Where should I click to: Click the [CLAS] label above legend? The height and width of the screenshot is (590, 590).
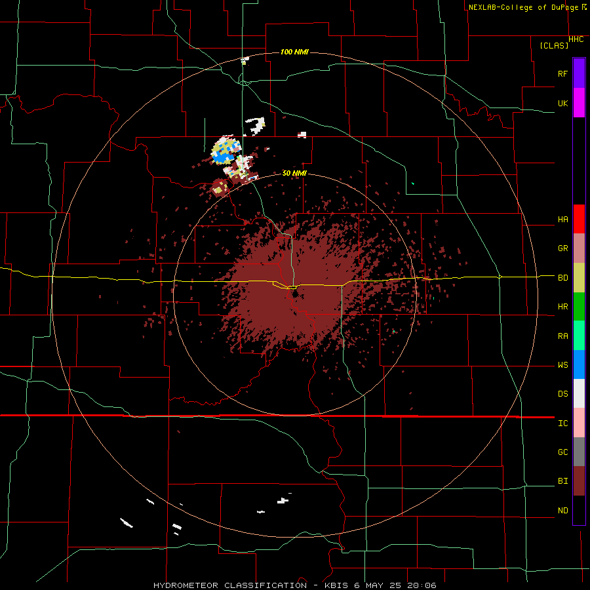click(554, 45)
